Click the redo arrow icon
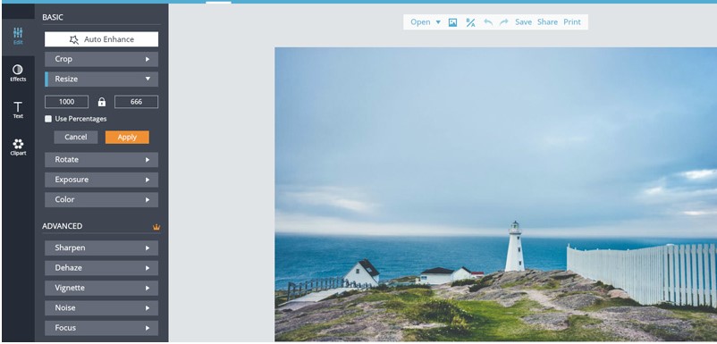Viewport: 717px width, 344px height. (x=504, y=22)
